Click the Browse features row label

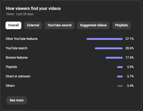[x=17, y=58]
